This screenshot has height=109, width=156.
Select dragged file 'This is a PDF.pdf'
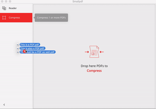tap(30, 44)
